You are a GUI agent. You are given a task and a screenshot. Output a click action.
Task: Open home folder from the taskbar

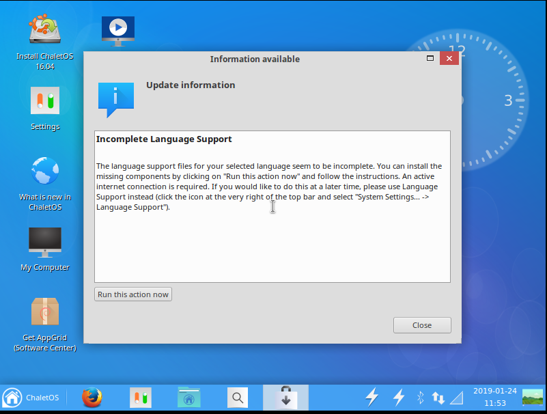(189, 398)
